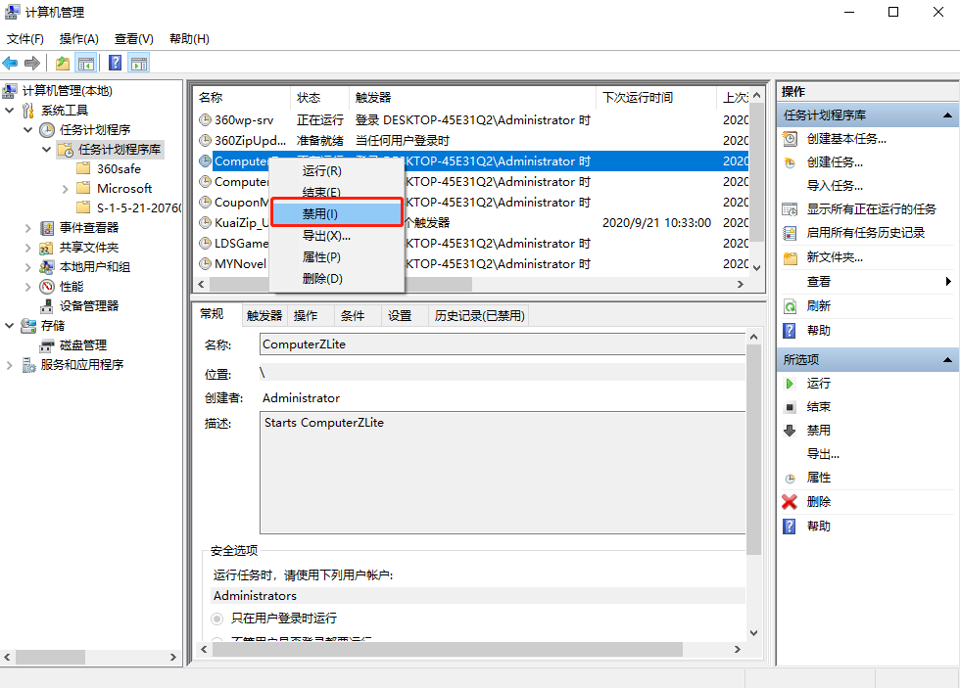960x688 pixels.
Task: Click the back navigation arrow in the toolbar
Action: tap(10, 62)
